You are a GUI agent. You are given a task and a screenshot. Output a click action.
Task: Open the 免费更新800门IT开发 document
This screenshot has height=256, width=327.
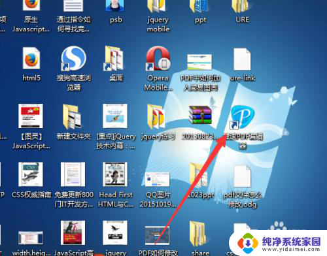(73, 174)
